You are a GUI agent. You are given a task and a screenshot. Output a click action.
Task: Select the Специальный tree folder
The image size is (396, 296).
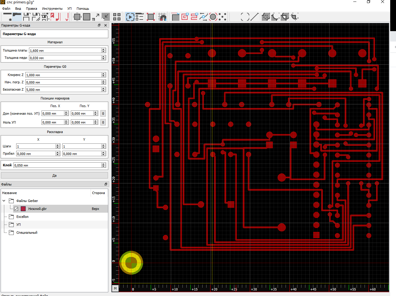(x=27, y=233)
